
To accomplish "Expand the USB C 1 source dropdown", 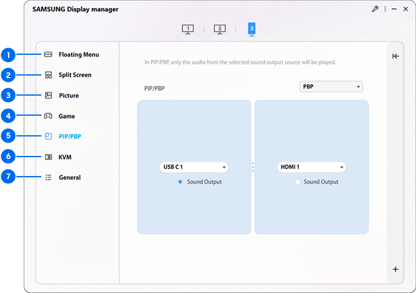I will click(194, 167).
